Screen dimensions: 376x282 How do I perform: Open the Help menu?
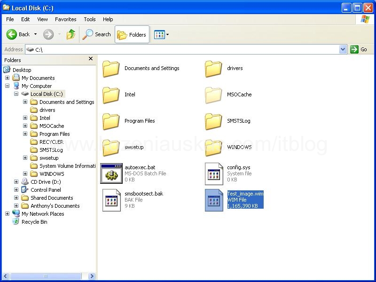108,19
